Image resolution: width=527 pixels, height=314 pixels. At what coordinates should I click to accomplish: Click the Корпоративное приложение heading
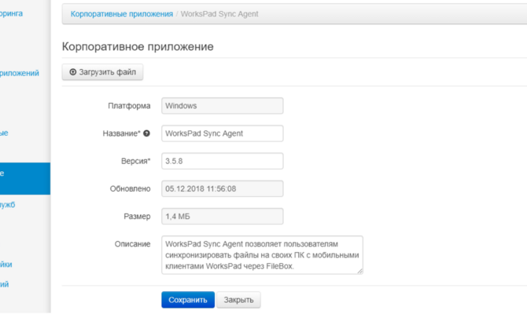coord(137,46)
